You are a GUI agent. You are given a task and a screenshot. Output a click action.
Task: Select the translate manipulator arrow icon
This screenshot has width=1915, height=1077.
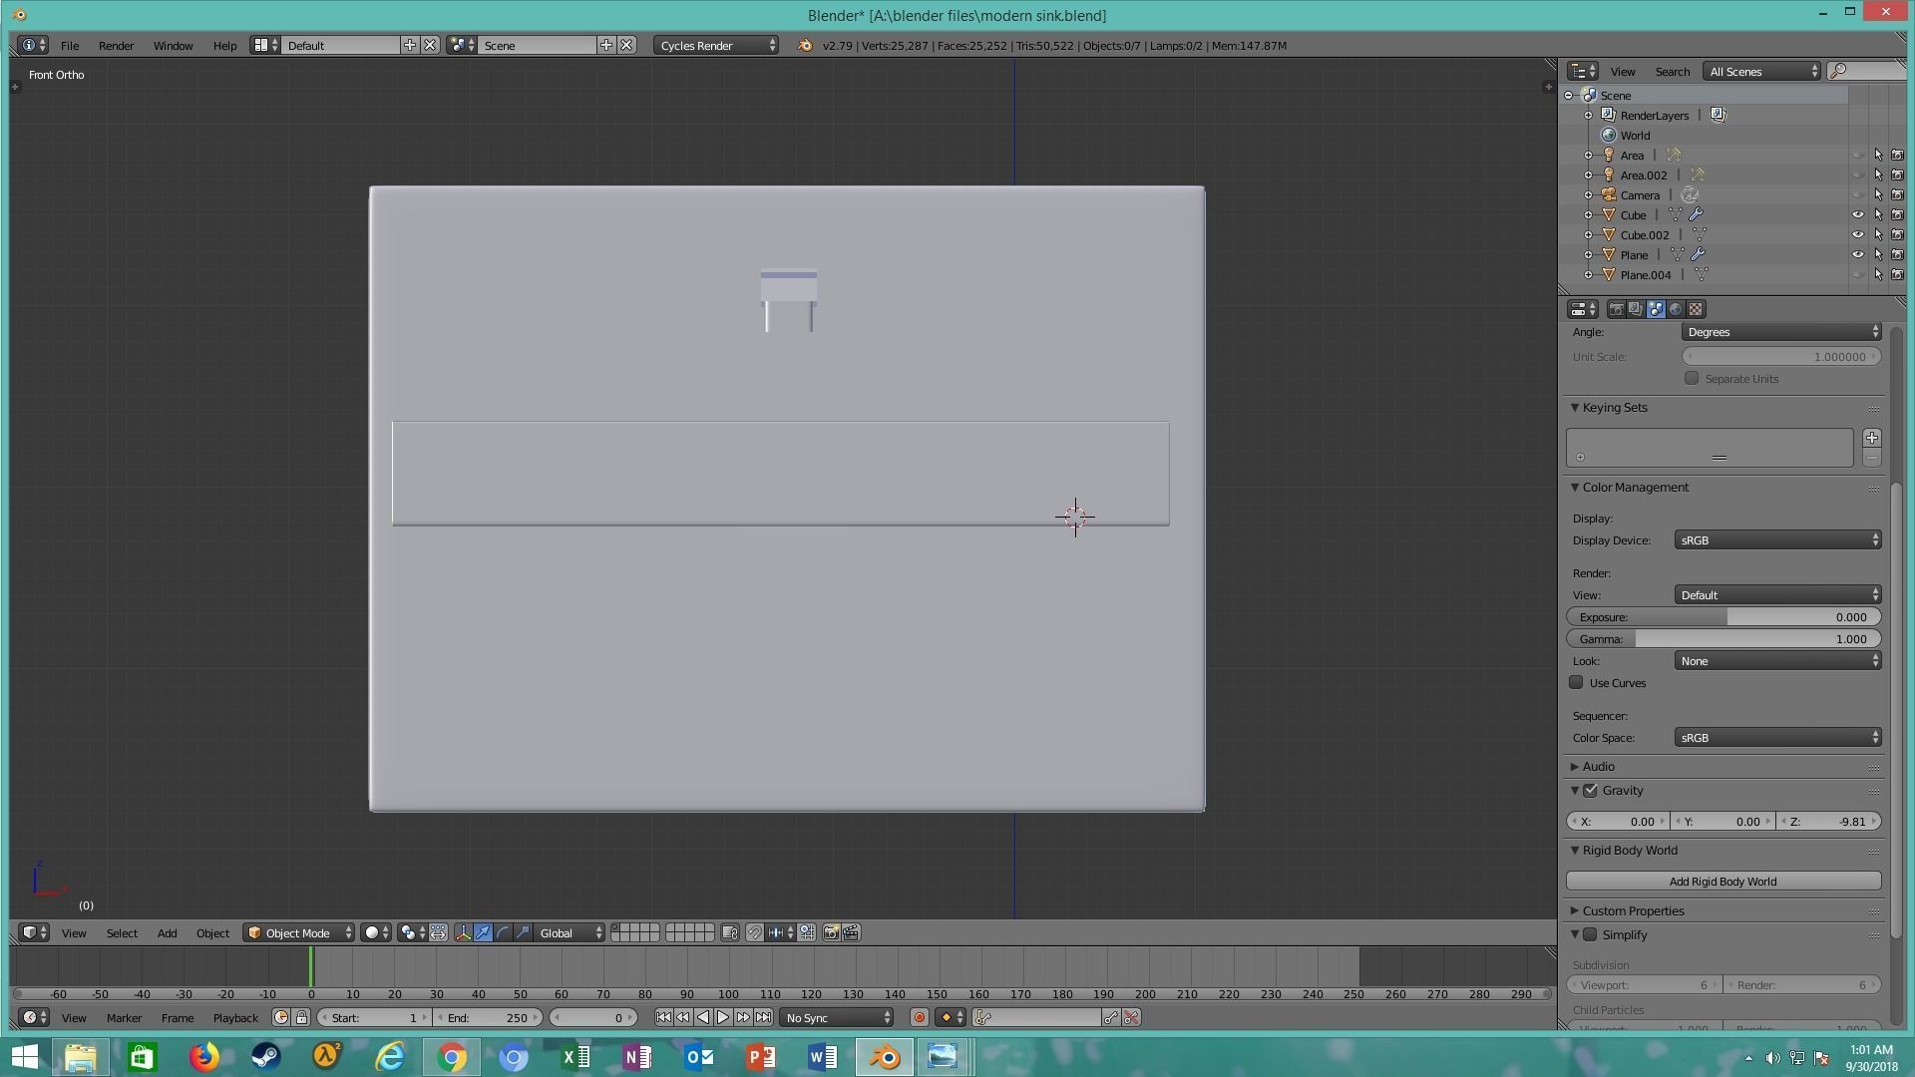pyautogui.click(x=484, y=932)
